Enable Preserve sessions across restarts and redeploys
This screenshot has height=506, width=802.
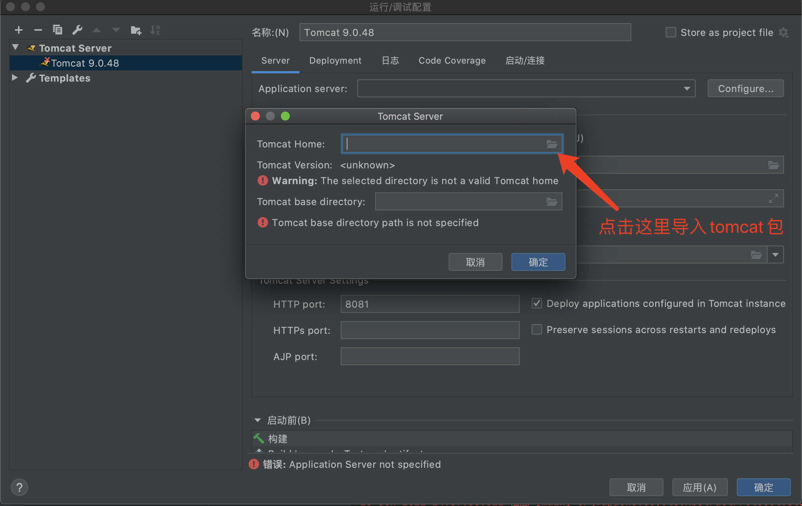coord(537,329)
